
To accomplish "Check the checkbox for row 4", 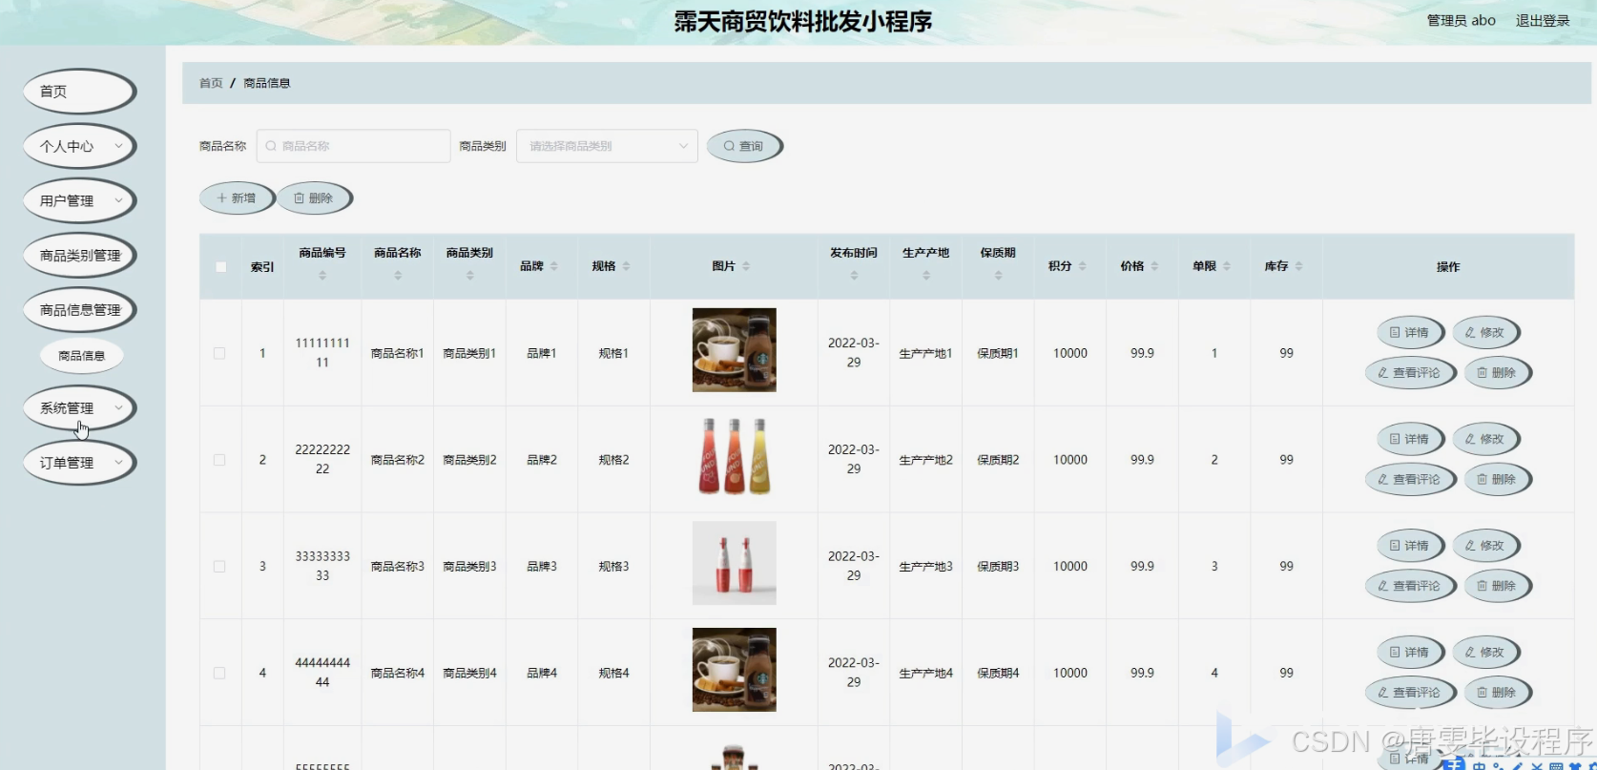I will pyautogui.click(x=219, y=673).
